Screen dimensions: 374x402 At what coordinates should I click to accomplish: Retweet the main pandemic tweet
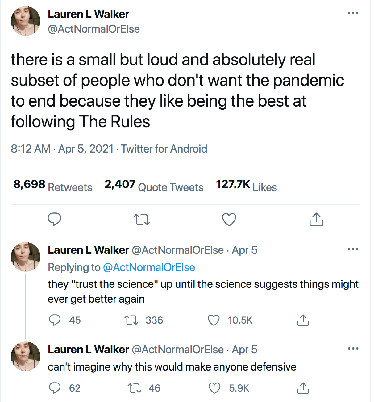[142, 220]
